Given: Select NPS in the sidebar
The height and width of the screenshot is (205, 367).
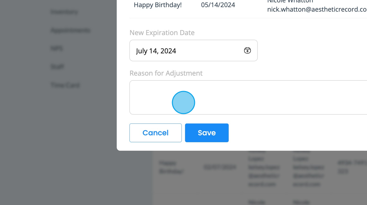Looking at the screenshot, I should coord(57,48).
